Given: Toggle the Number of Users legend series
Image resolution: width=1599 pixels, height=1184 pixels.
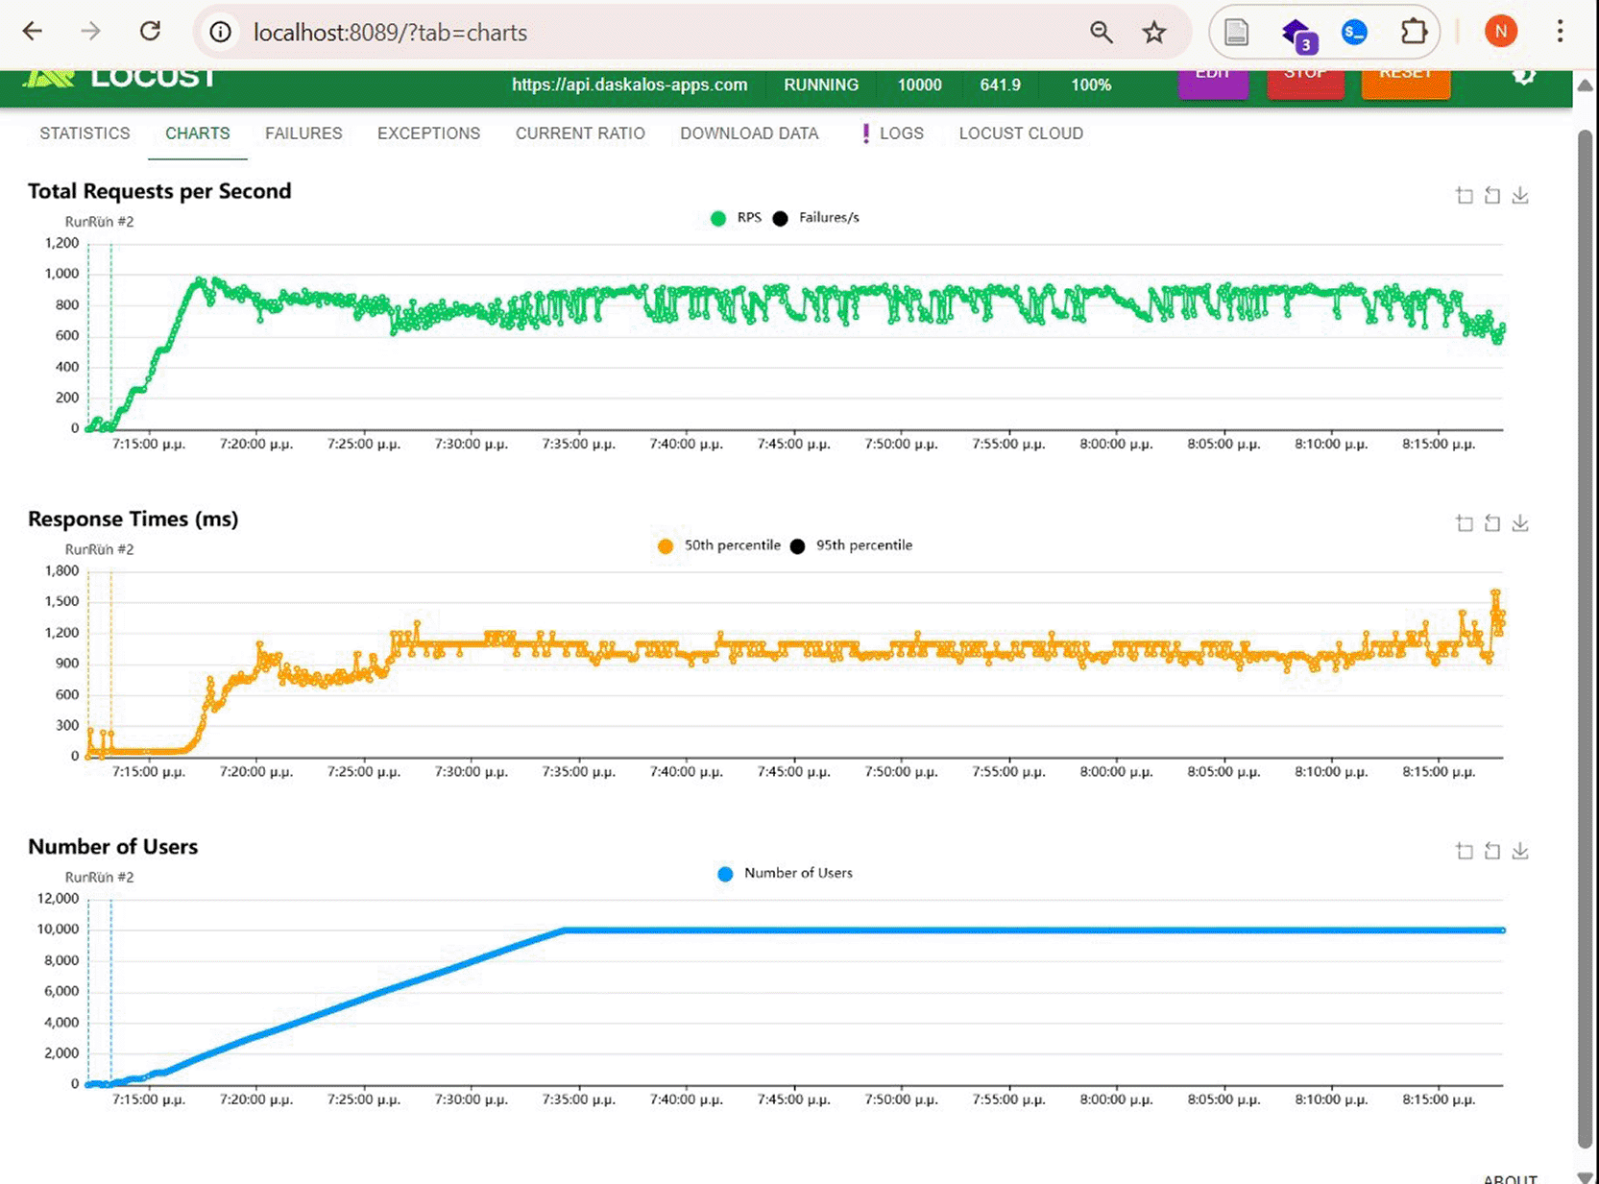Looking at the screenshot, I should pyautogui.click(x=786, y=873).
